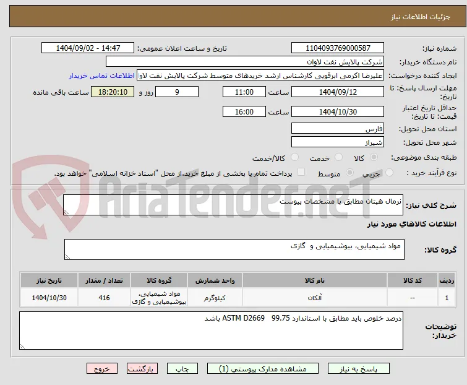467x385 pixels.
Task: Click the remaining days field showing 9
Action: click(x=177, y=92)
